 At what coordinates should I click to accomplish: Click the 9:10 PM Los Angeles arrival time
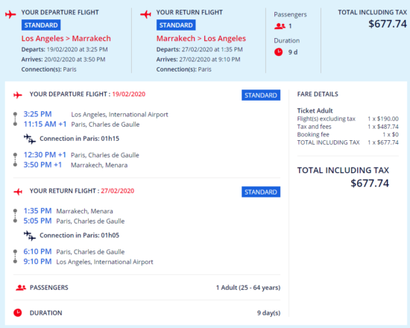point(38,262)
